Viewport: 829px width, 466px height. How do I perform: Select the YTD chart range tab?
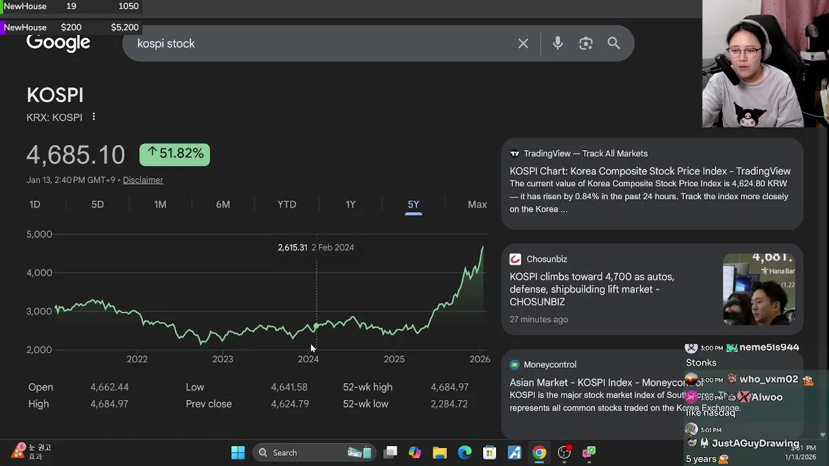pos(287,205)
